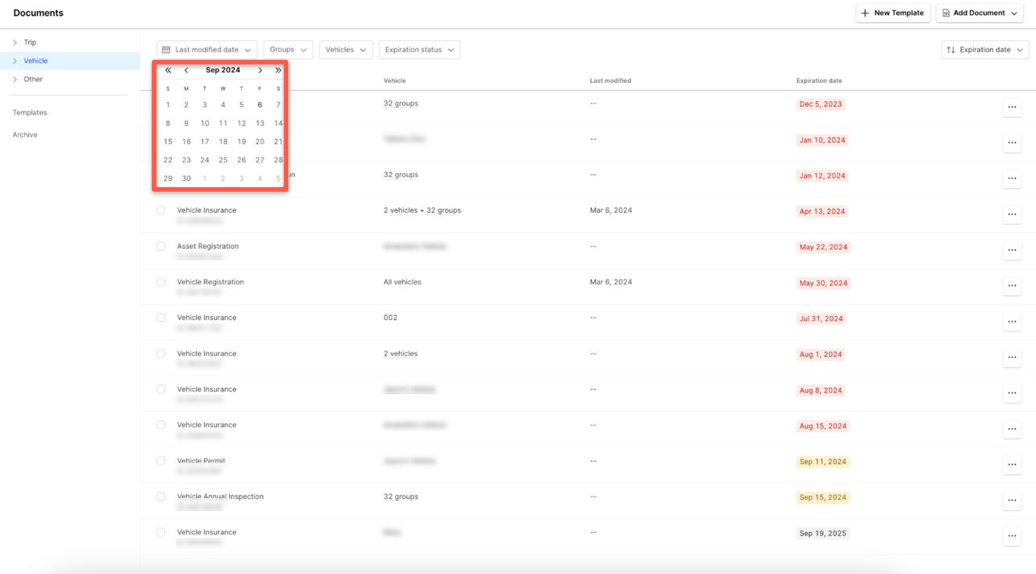This screenshot has width=1036, height=574.
Task: Open the Last modified date filter
Action: pyautogui.click(x=207, y=50)
